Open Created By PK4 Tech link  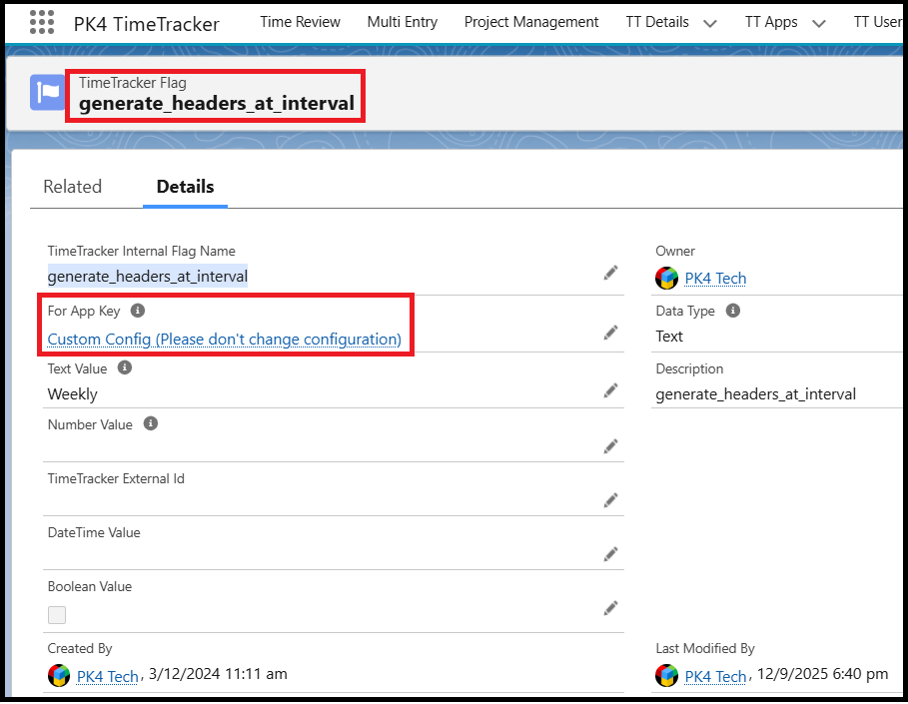click(108, 676)
